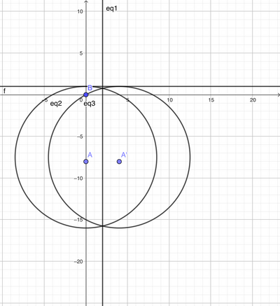The width and height of the screenshot is (280, 306).
Task: Click label A' beside the reflected point
Action: pos(125,155)
